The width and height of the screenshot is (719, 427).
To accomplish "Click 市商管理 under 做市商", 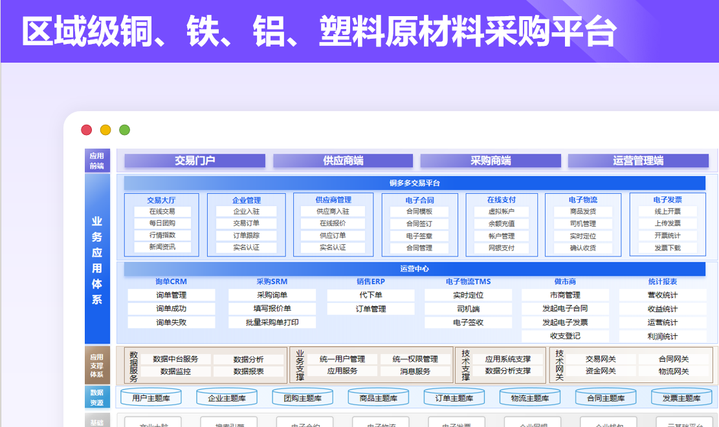I will tap(565, 295).
